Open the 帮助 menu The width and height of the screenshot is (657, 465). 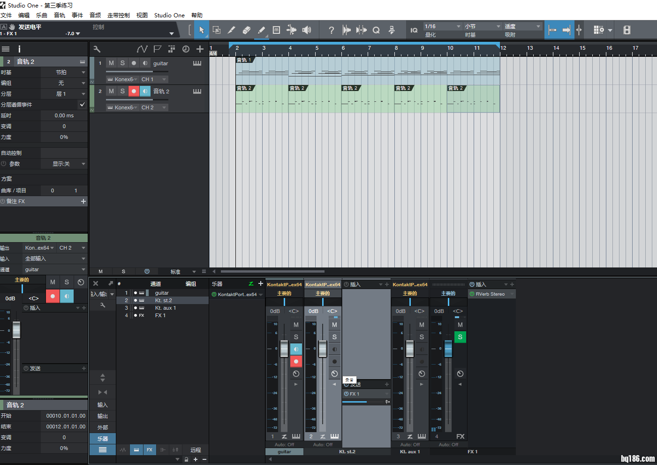(197, 15)
